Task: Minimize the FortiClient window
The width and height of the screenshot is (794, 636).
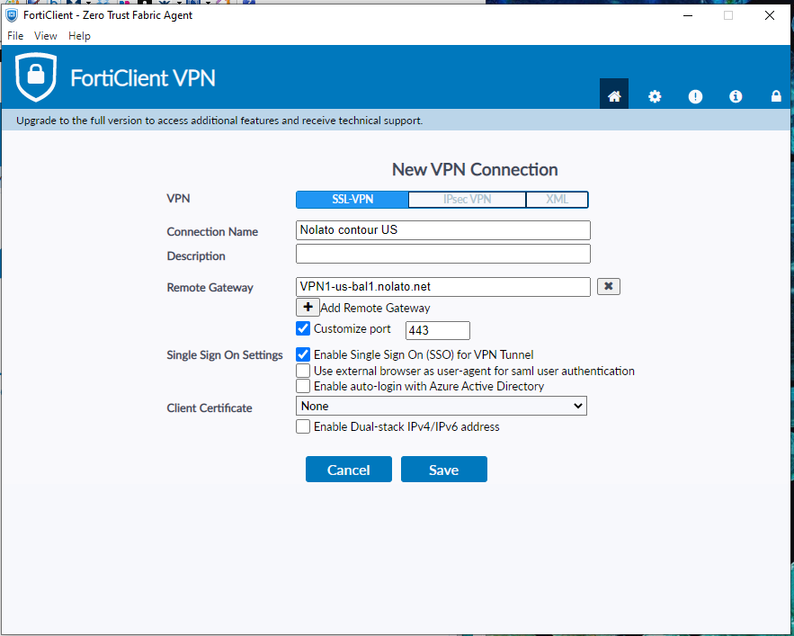Action: click(x=687, y=15)
